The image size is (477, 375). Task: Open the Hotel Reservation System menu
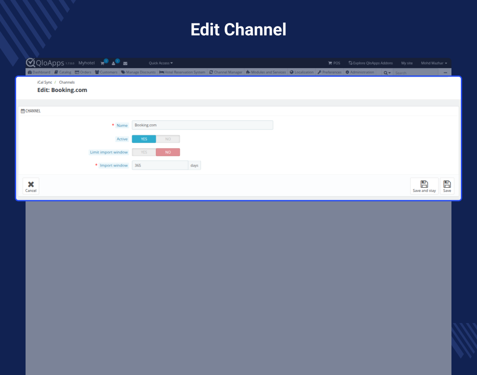(182, 72)
